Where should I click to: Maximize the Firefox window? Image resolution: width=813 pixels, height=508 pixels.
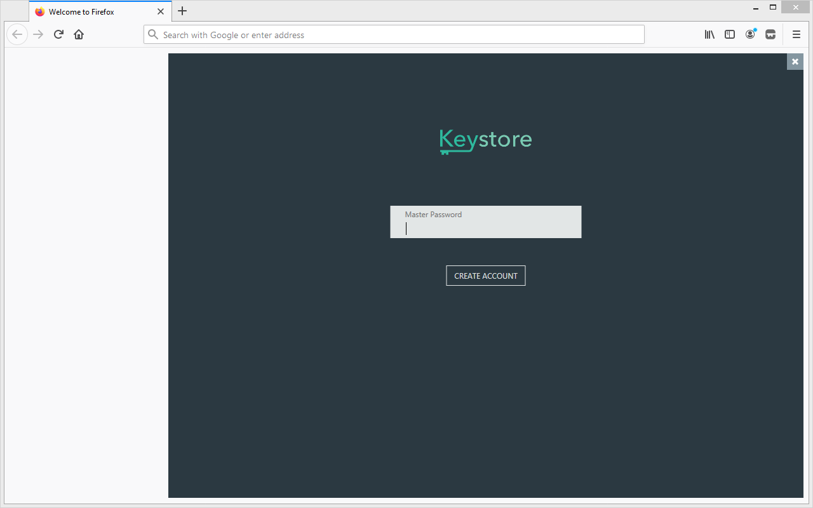pos(773,8)
